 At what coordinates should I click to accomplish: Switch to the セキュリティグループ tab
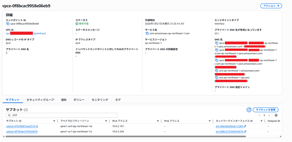point(40,100)
